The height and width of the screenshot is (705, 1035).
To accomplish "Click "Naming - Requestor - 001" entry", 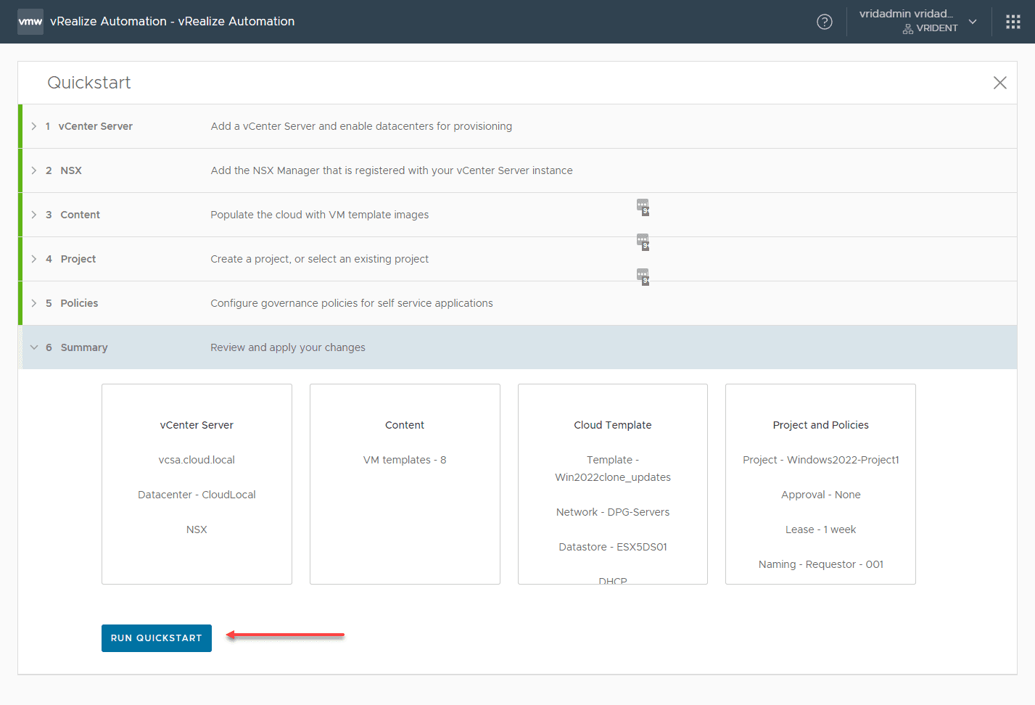I will 821,564.
